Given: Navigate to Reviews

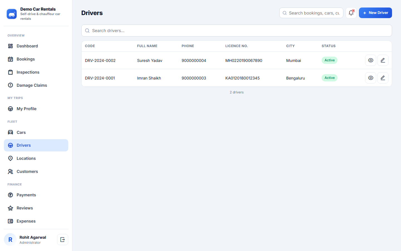Looking at the screenshot, I should point(36,208).
